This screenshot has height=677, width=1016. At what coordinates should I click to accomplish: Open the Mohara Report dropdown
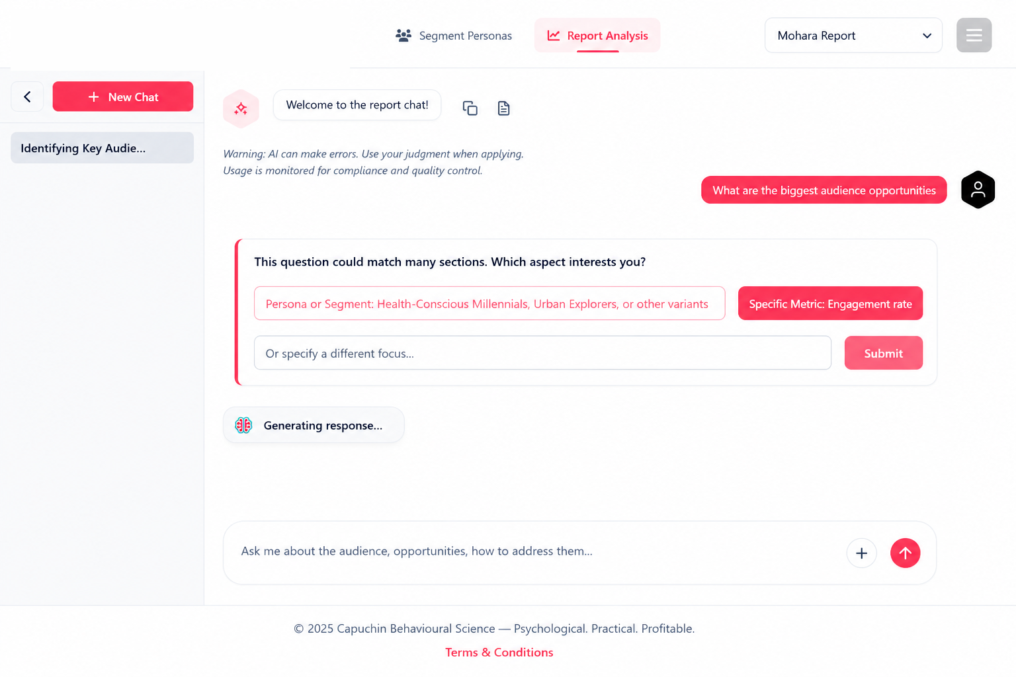853,35
